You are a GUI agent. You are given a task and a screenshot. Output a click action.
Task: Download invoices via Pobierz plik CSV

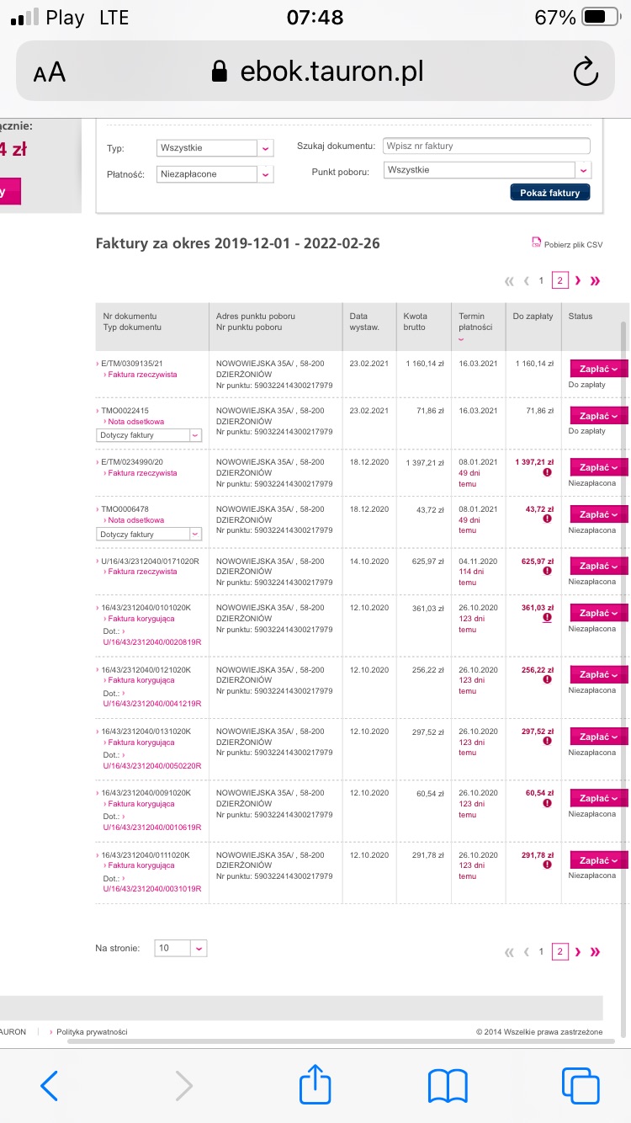[567, 244]
